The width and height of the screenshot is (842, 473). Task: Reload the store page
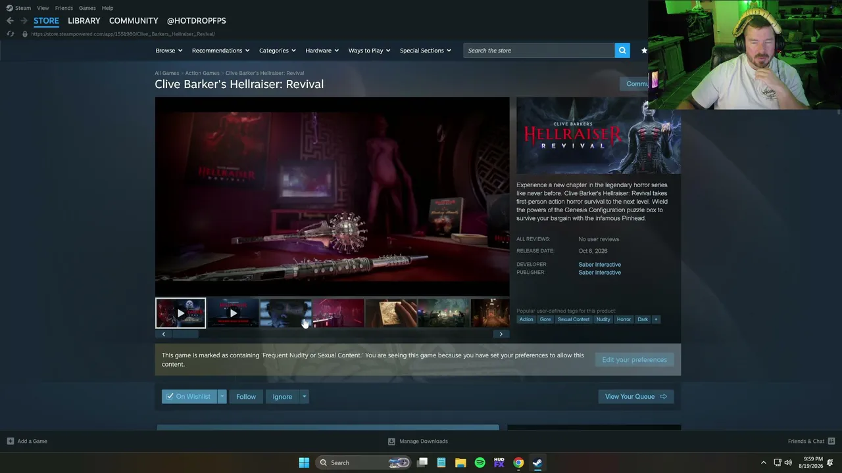tap(10, 34)
